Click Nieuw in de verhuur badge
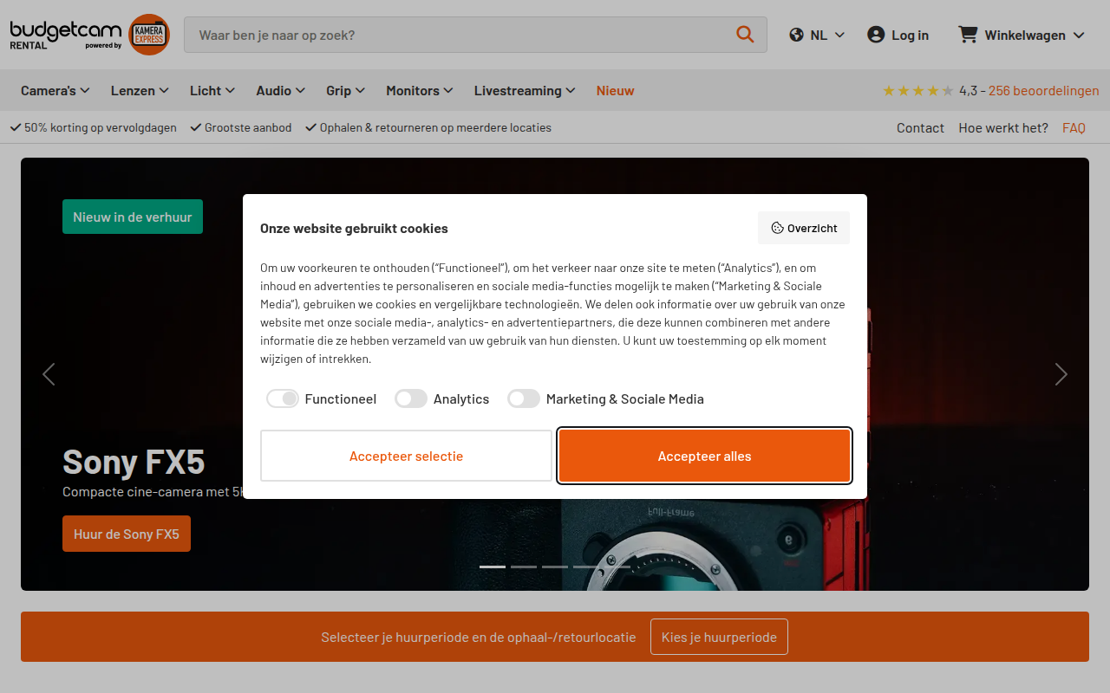Image resolution: width=1110 pixels, height=693 pixels. 133,217
